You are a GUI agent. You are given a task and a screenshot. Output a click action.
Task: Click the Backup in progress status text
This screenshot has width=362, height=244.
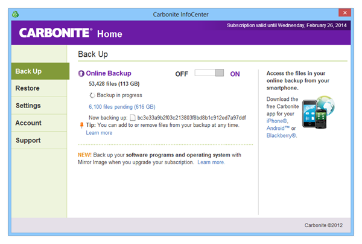pos(119,95)
